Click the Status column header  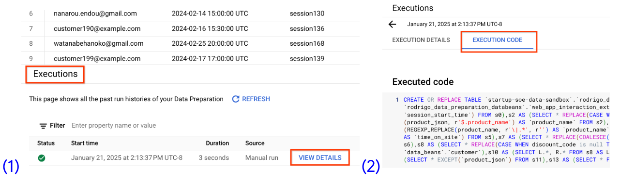click(x=46, y=143)
